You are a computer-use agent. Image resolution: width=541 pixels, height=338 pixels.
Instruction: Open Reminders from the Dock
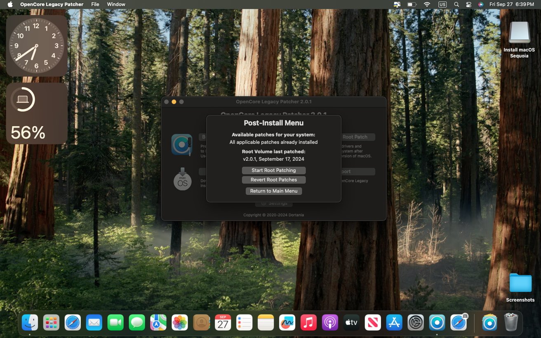click(245, 322)
